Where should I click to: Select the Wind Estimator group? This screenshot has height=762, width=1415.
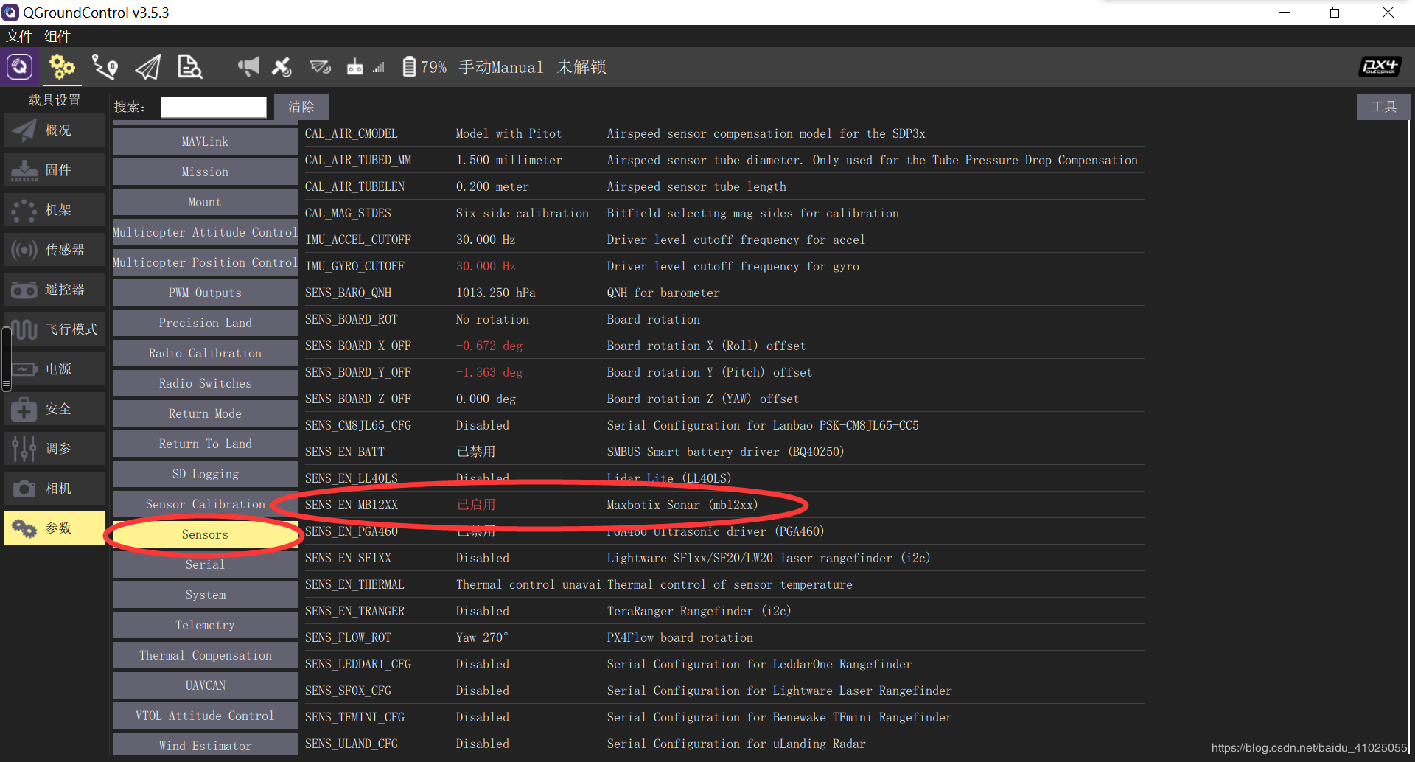pyautogui.click(x=205, y=744)
